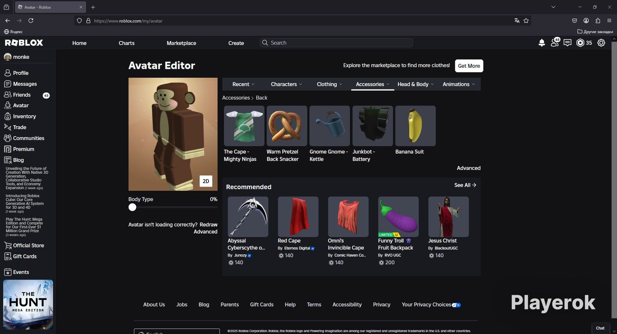Viewport: 617px width, 334px height.
Task: Open friend requests icon in top bar
Action: pyautogui.click(x=555, y=42)
